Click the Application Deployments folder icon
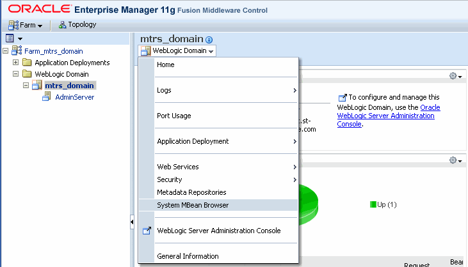 [27, 62]
